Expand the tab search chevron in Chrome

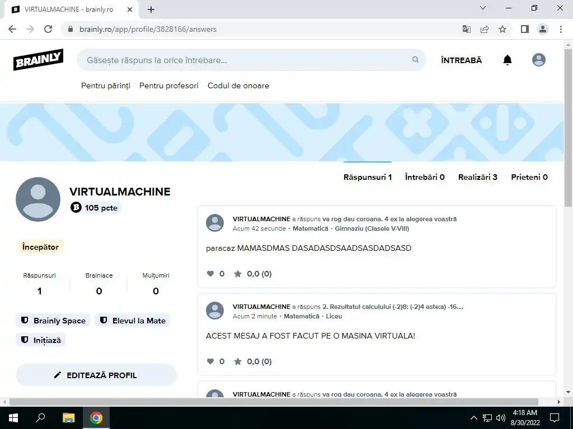tap(483, 8)
